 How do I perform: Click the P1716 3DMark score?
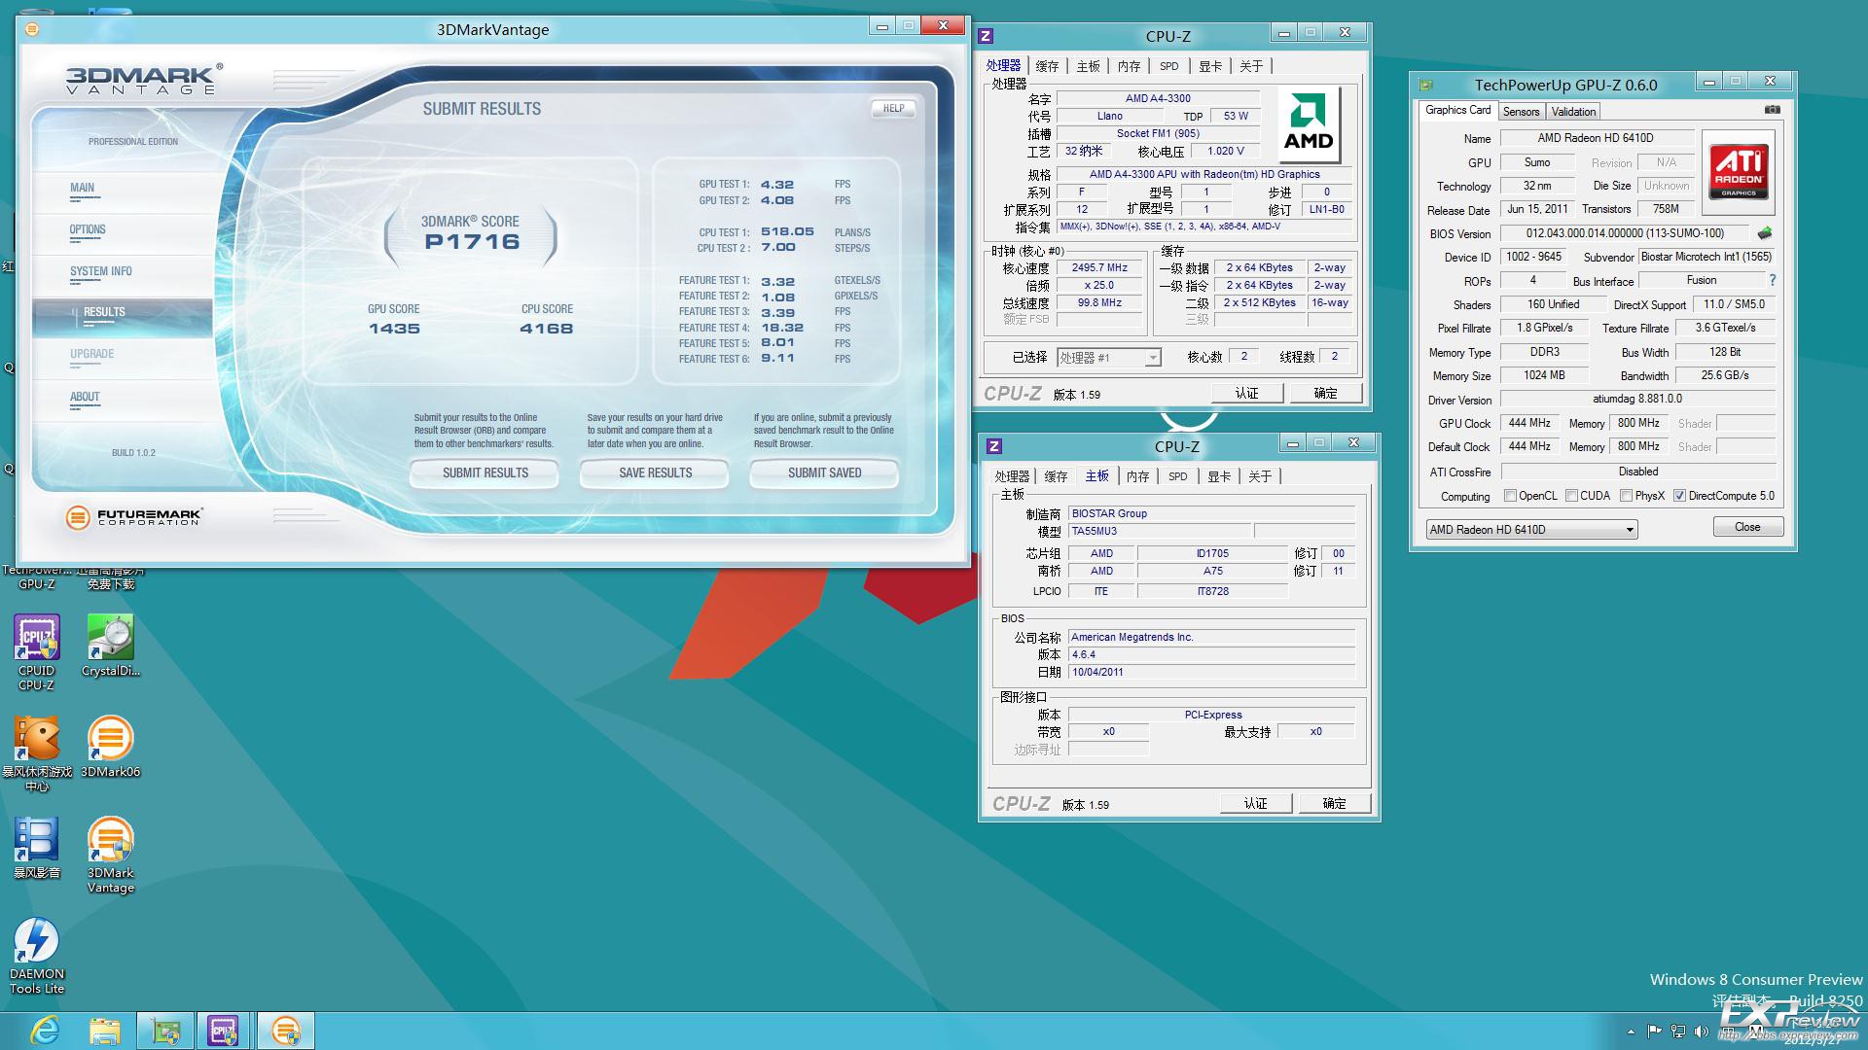[x=472, y=242]
